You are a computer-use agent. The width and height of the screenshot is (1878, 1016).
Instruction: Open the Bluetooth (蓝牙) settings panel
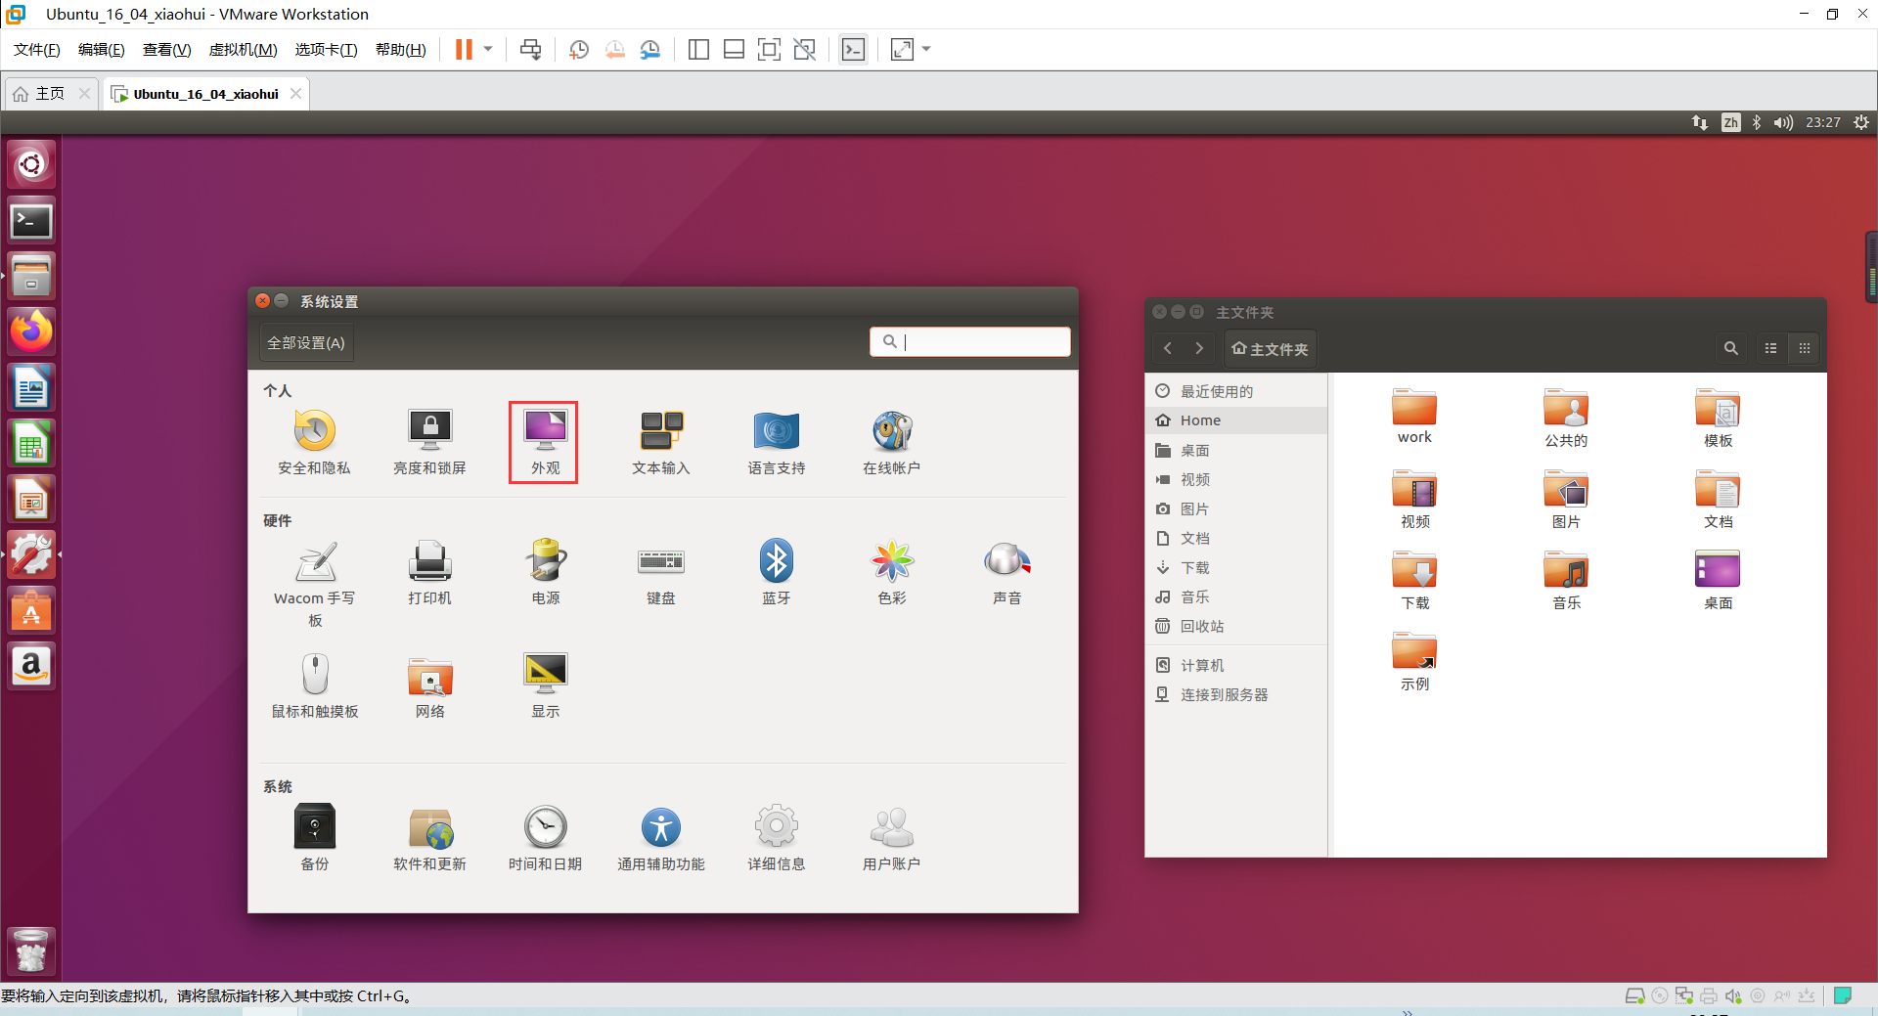point(777,572)
